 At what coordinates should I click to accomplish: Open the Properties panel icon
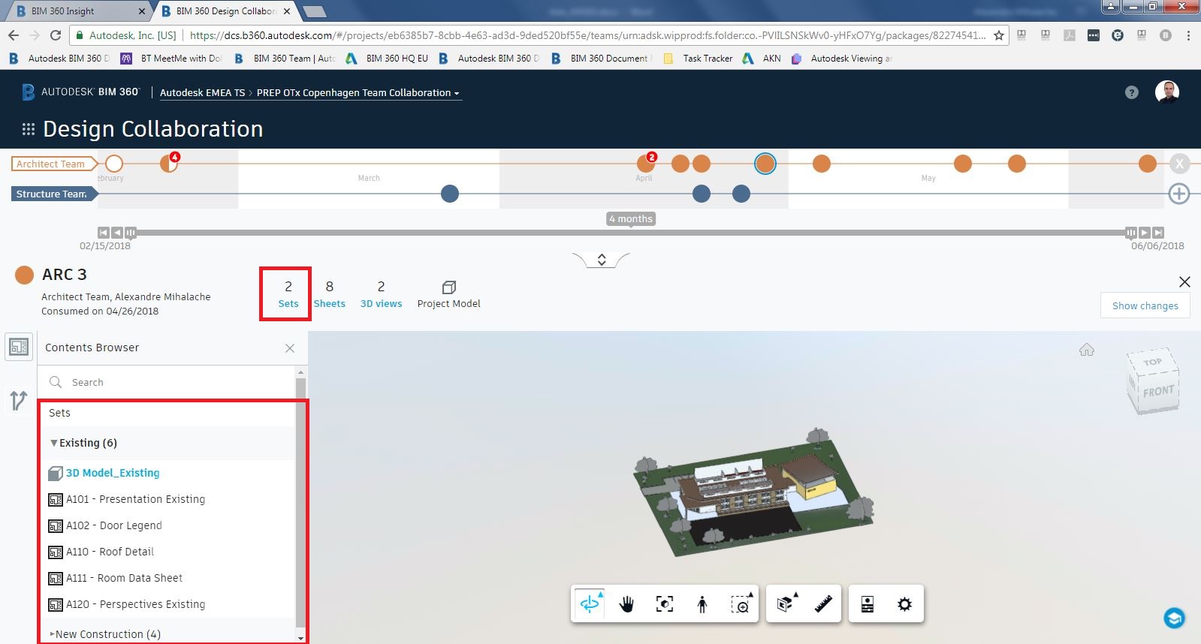pos(868,604)
